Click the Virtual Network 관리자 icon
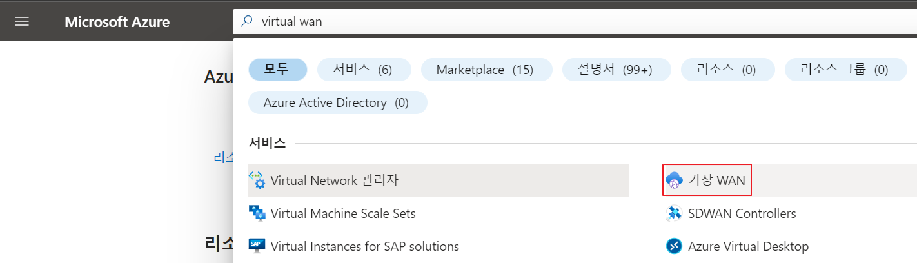Viewport: 917px width, 263px height. point(257,180)
